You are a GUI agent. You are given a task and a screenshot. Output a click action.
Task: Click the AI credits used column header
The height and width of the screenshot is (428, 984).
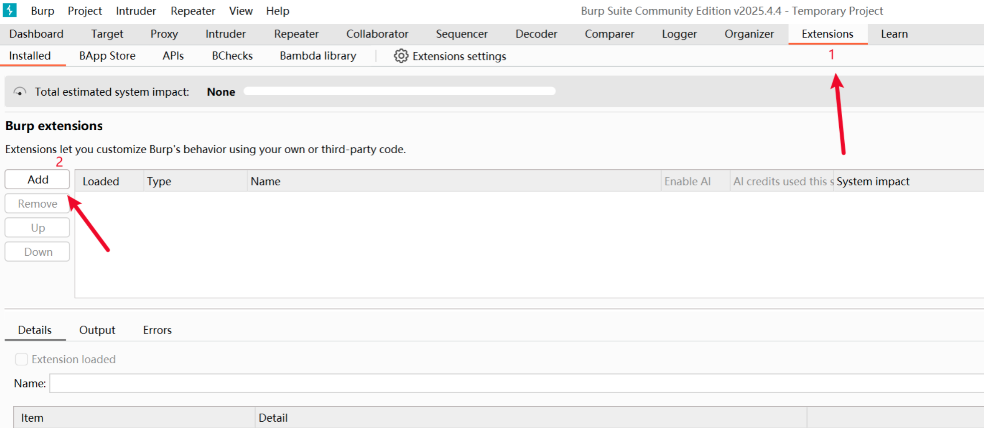782,181
